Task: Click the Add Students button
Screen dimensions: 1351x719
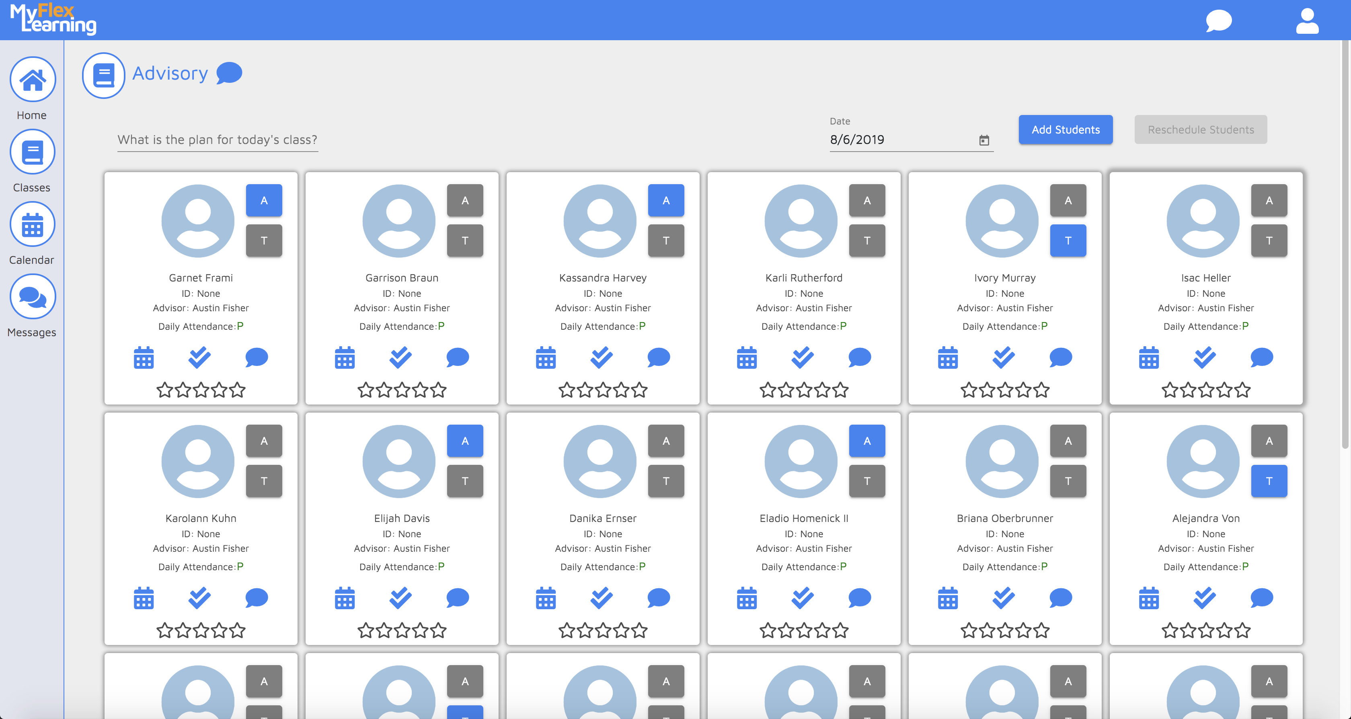Action: (1065, 129)
